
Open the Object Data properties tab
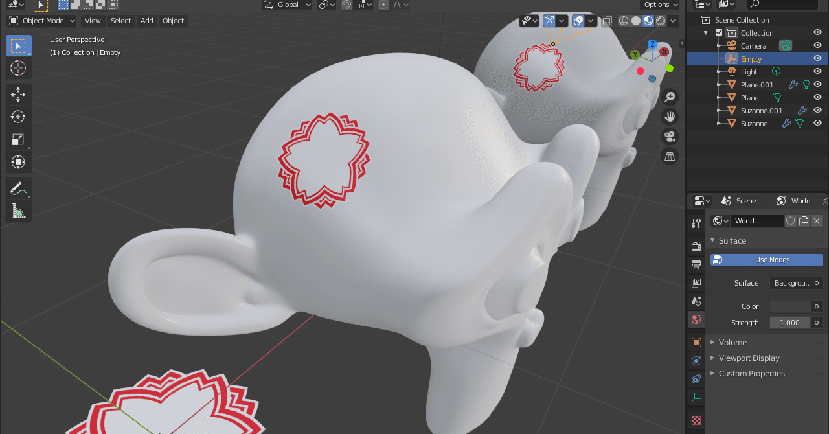[x=696, y=397]
